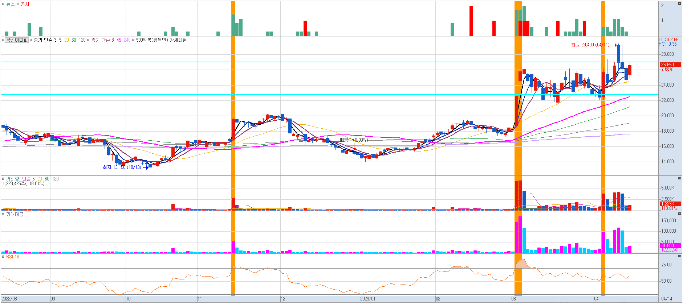Click the LC:102.66 readout
Screen dimensions: 683x303
668,40
